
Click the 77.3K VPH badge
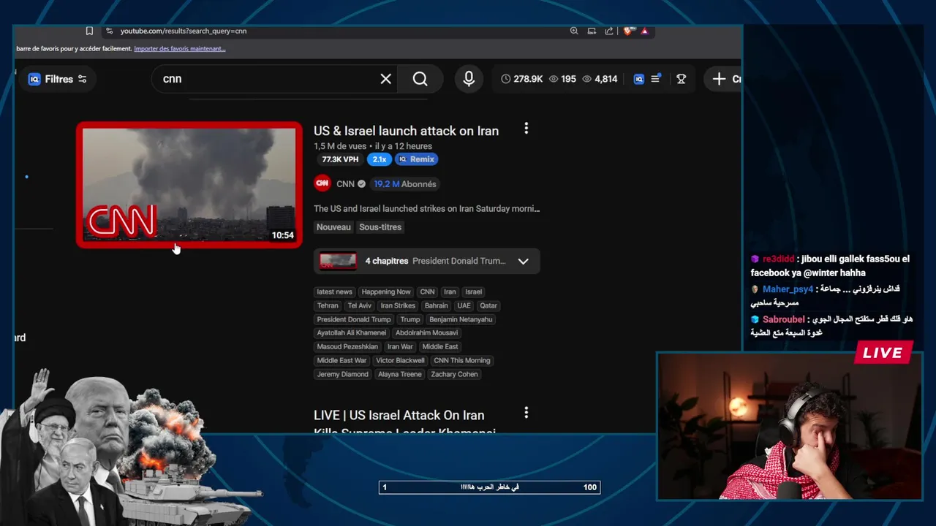click(x=340, y=159)
